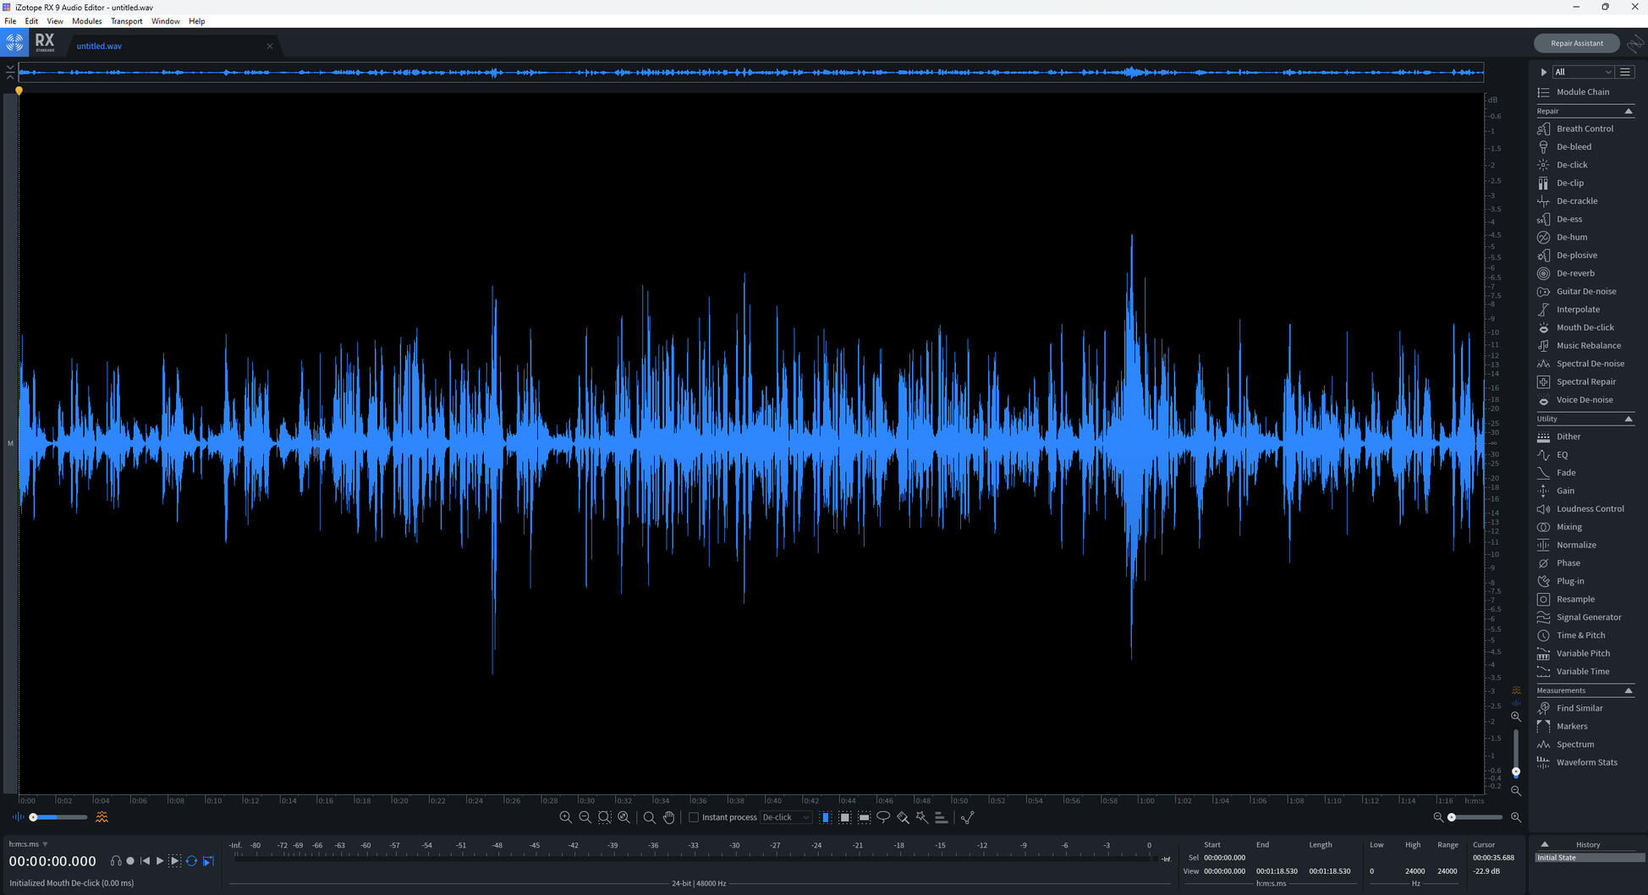Open the Edit menu
Screen dimensions: 1648x895
[31, 21]
